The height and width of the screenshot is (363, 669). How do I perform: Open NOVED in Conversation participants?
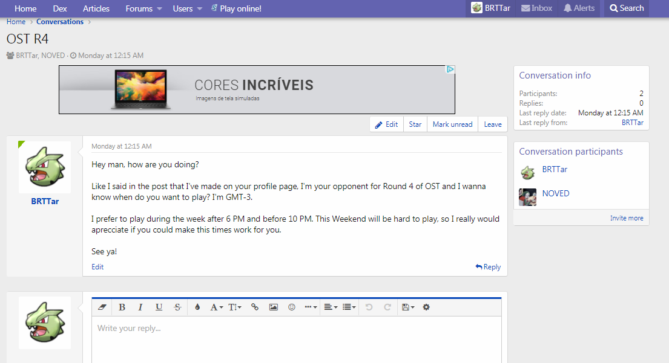coord(556,193)
